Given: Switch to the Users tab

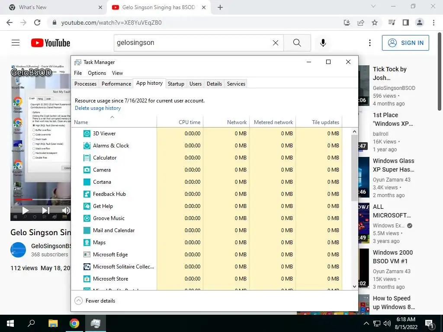Looking at the screenshot, I should coord(196,84).
